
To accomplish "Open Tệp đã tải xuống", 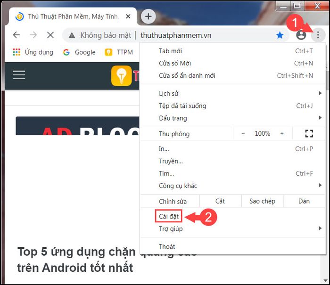I will 232,106.
